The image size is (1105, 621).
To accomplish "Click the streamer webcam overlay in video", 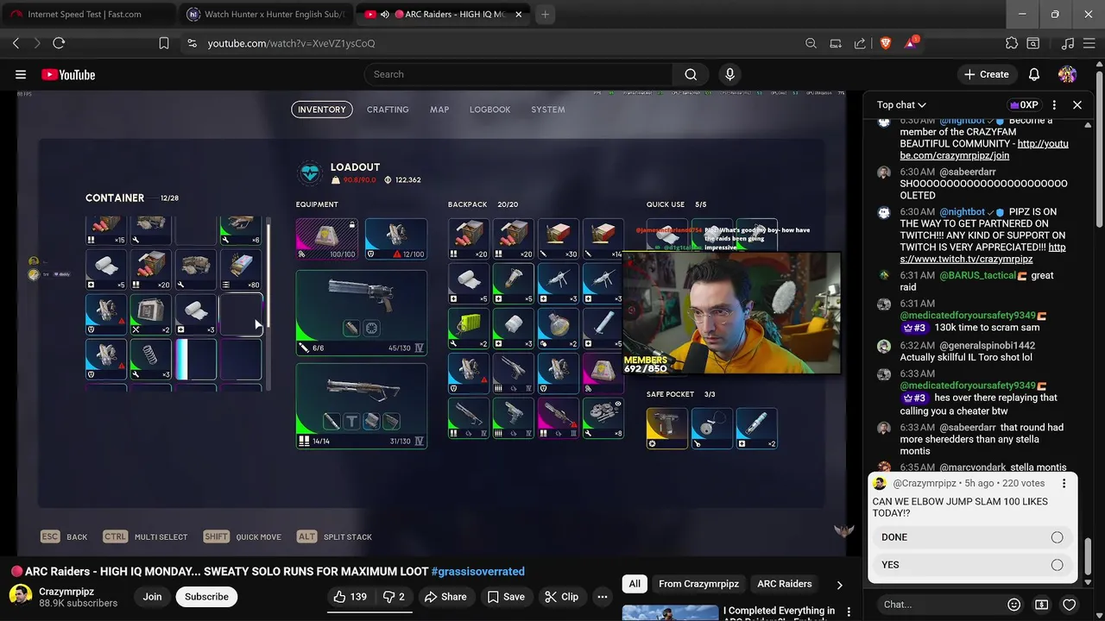I will point(732,313).
